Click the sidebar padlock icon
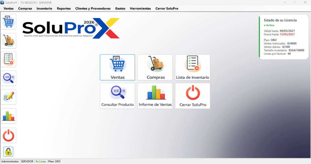Viewport: 311px width, 164px height. click(x=8, y=152)
